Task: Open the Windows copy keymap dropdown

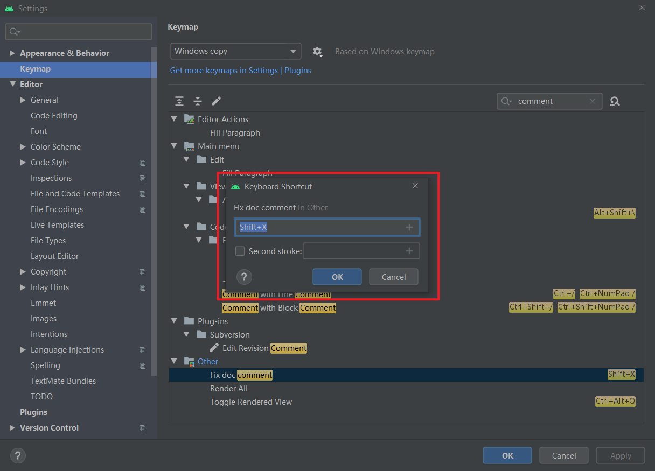Action: [x=235, y=51]
